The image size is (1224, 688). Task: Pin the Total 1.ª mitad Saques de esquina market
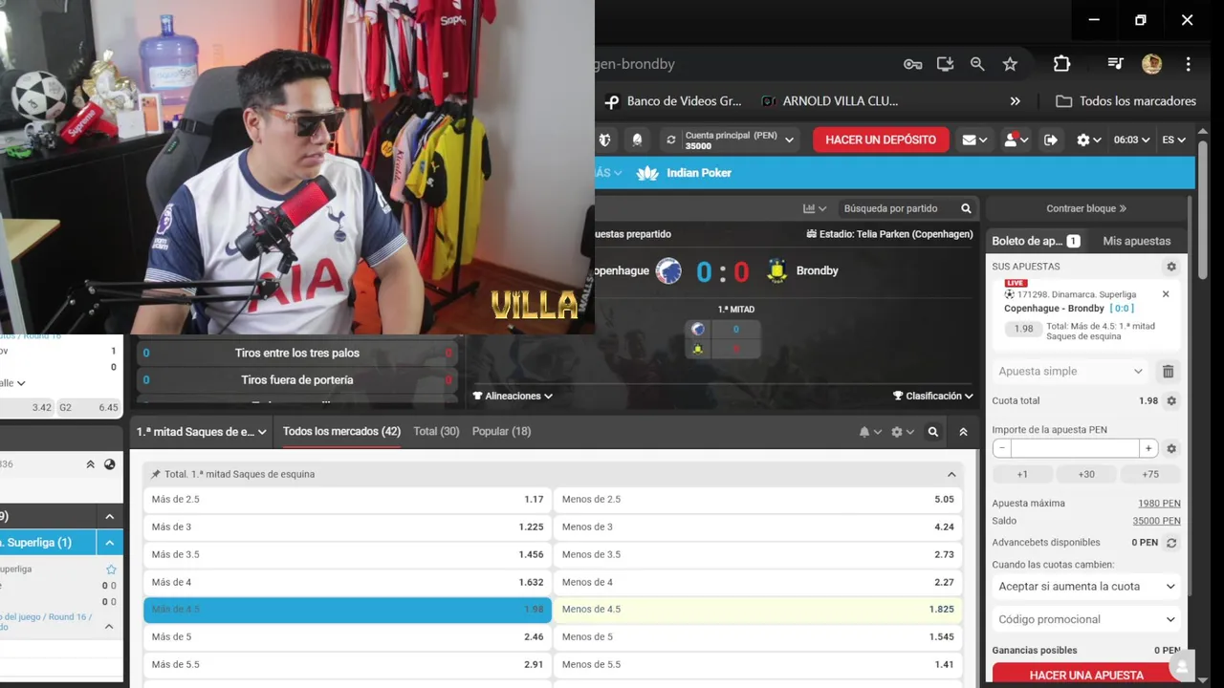click(156, 474)
